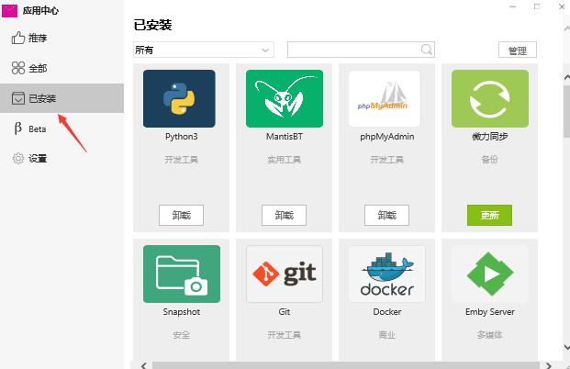
Task: Click the MantisBT mantis icon
Action: click(284, 99)
